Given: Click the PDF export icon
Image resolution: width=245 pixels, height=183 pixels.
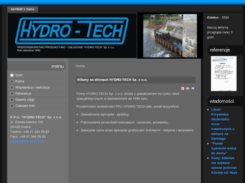Looking at the screenshot, I should 183,89.
